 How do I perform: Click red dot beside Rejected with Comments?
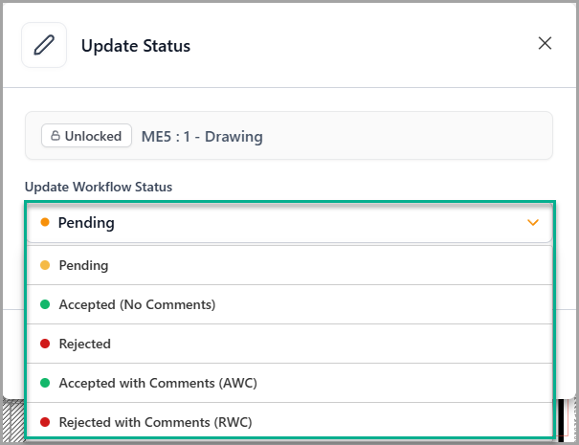pyautogui.click(x=45, y=422)
